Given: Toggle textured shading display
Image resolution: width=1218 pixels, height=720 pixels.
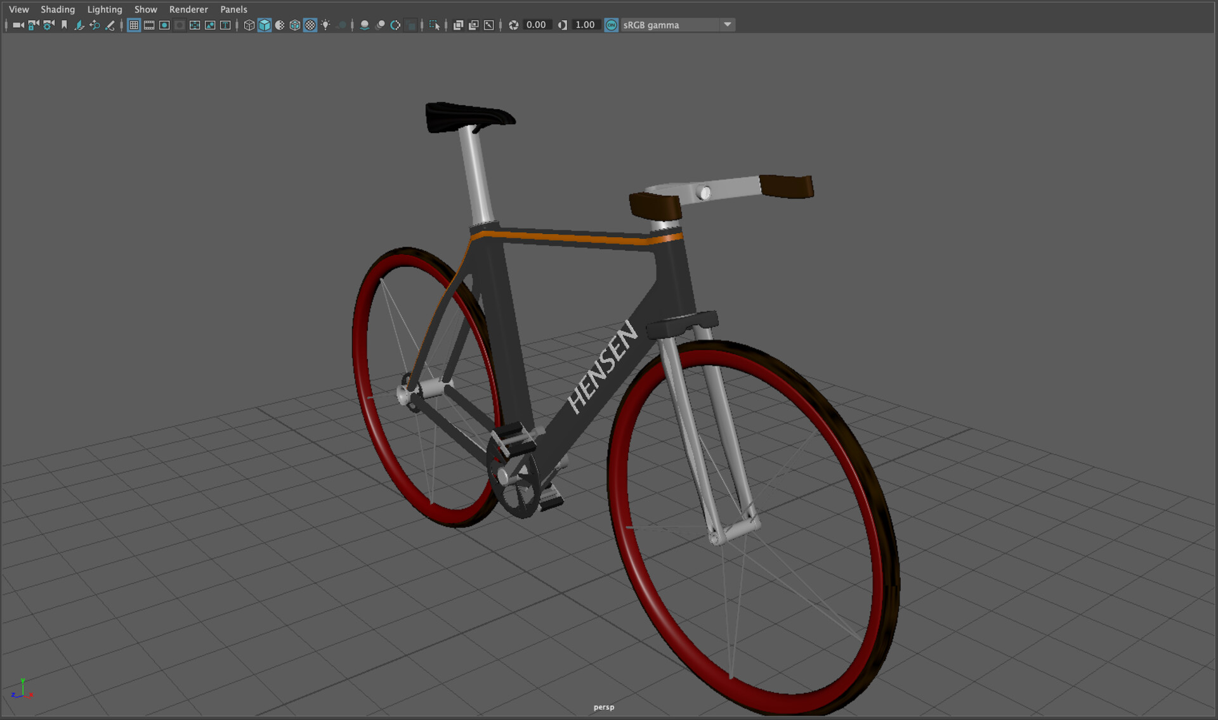Looking at the screenshot, I should [x=310, y=25].
